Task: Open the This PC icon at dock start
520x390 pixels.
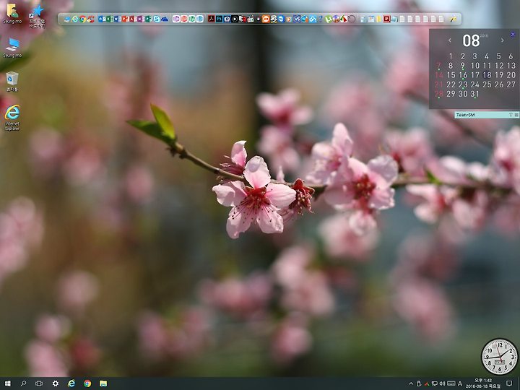Action: [x=67, y=19]
